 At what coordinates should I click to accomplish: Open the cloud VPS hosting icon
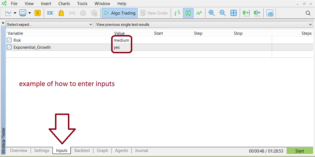coord(83,13)
